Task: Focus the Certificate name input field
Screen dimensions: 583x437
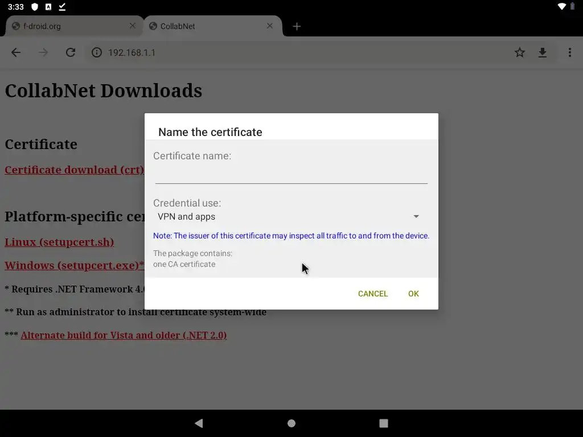Action: coord(291,174)
